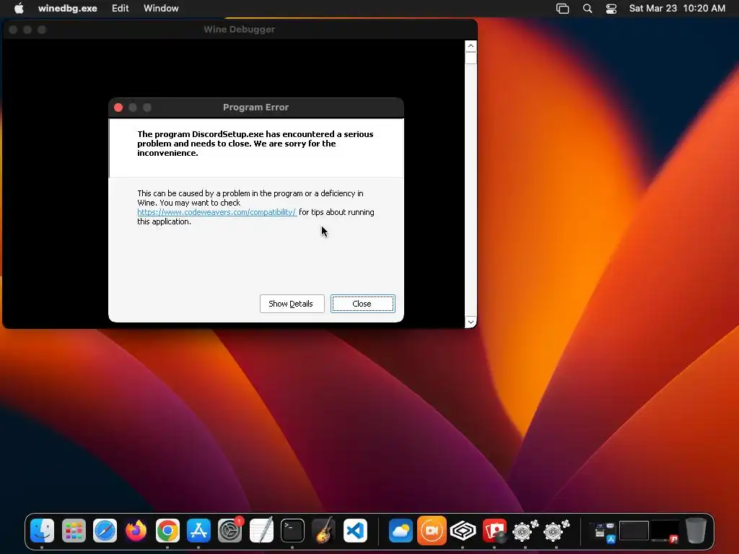
Task: Restore the first minimized dark window thumbnail
Action: [634, 530]
